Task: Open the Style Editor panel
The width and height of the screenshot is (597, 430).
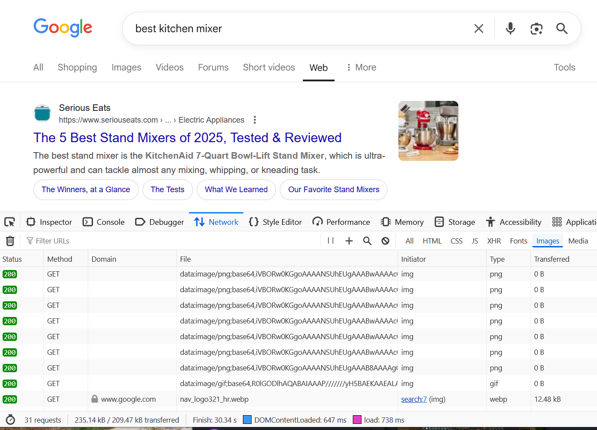Action: pyautogui.click(x=275, y=222)
